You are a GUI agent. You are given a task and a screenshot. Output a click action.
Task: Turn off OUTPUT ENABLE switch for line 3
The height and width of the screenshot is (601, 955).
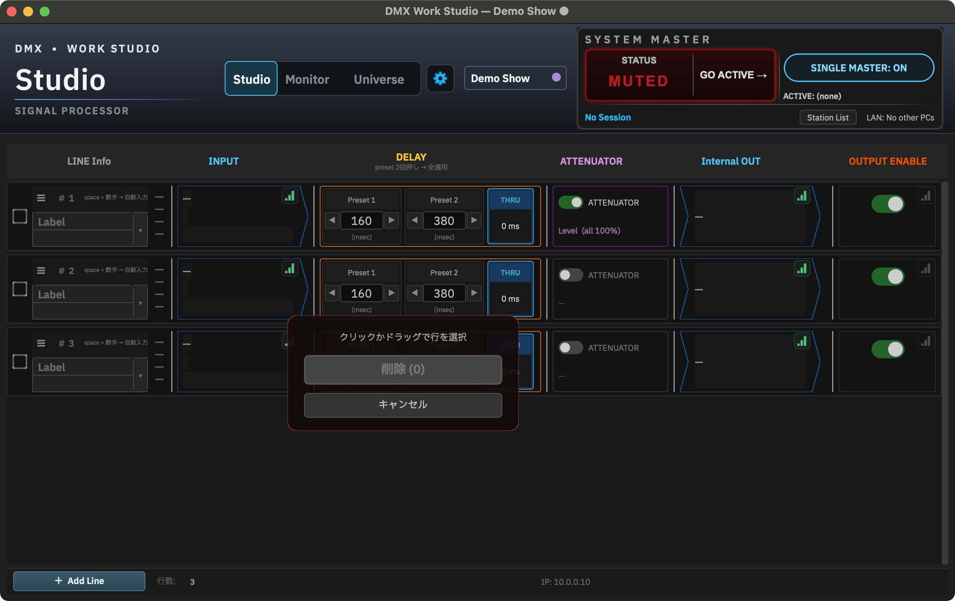(888, 349)
